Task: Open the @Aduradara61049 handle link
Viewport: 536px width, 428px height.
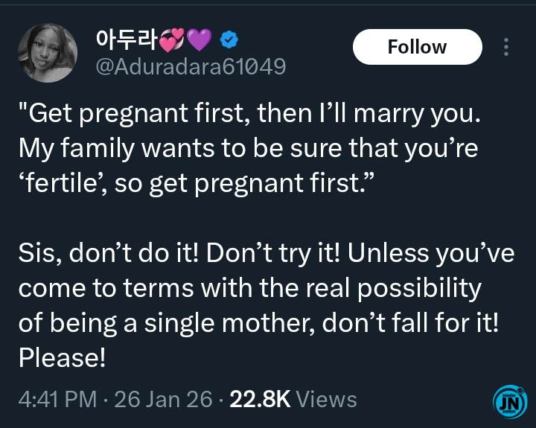Action: pyautogui.click(x=191, y=66)
